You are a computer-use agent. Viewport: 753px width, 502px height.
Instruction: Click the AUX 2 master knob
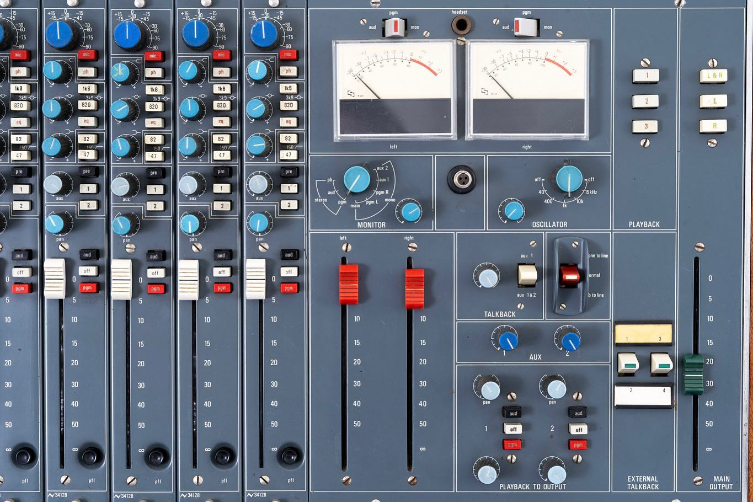[569, 340]
